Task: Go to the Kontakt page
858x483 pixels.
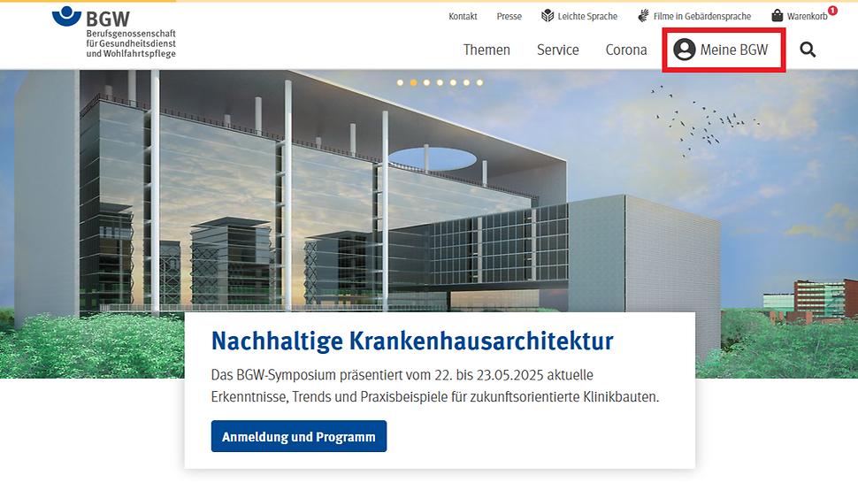Action: tap(463, 17)
